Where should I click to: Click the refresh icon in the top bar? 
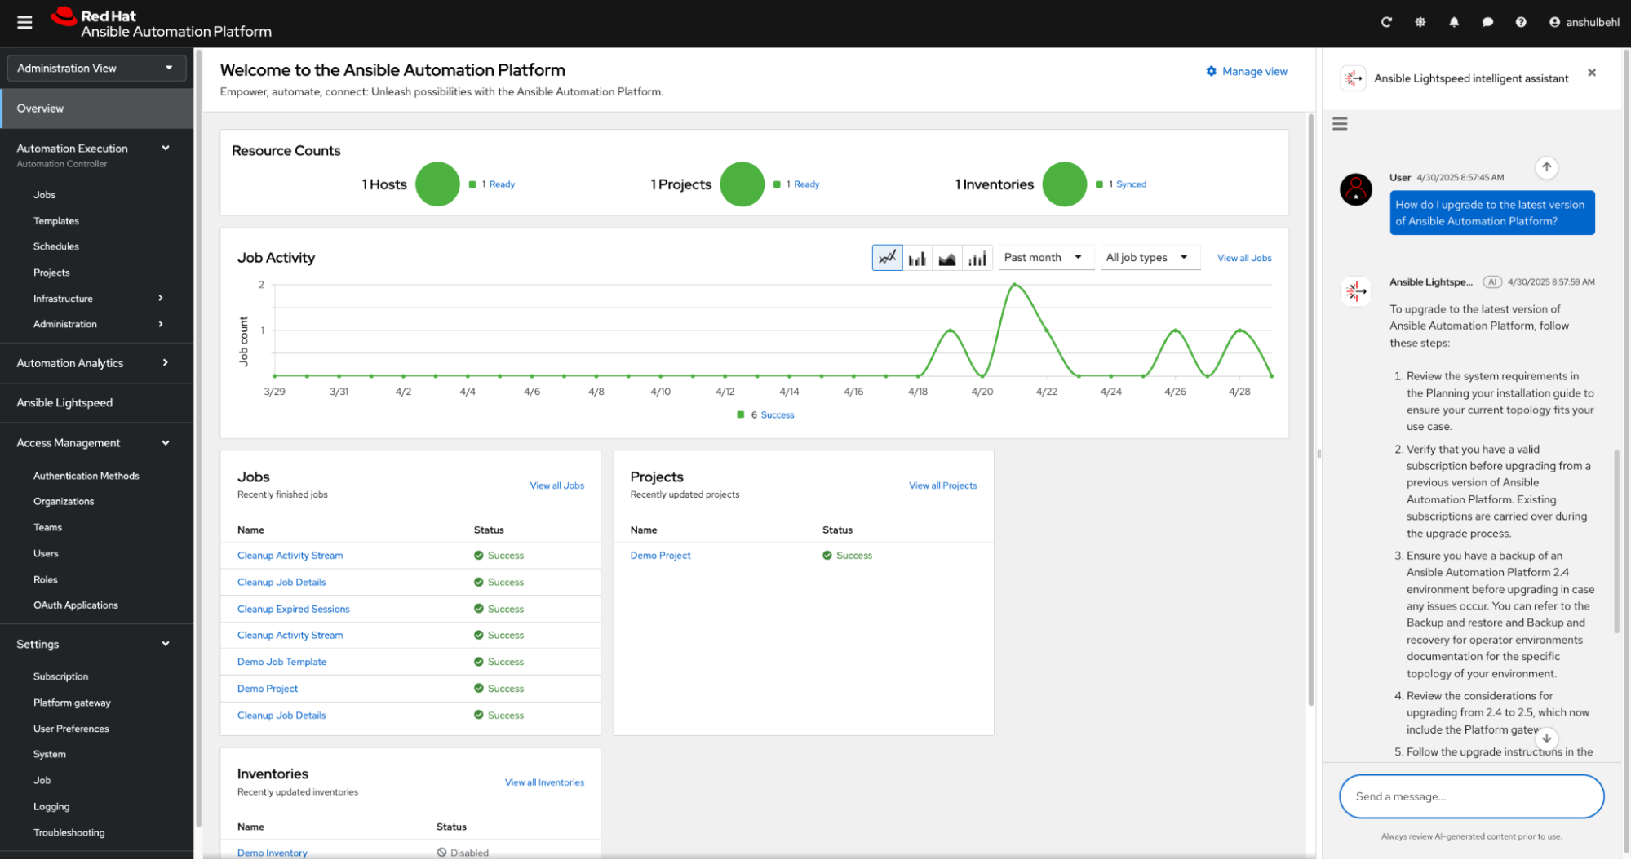coord(1385,22)
